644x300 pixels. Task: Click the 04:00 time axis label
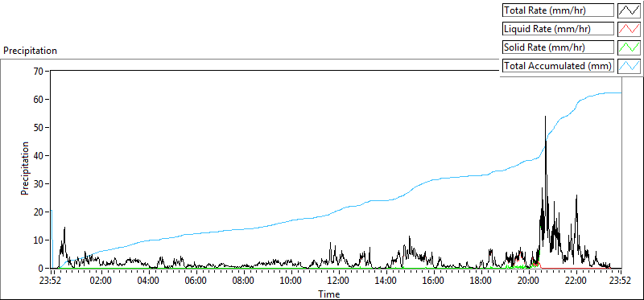[148, 282]
